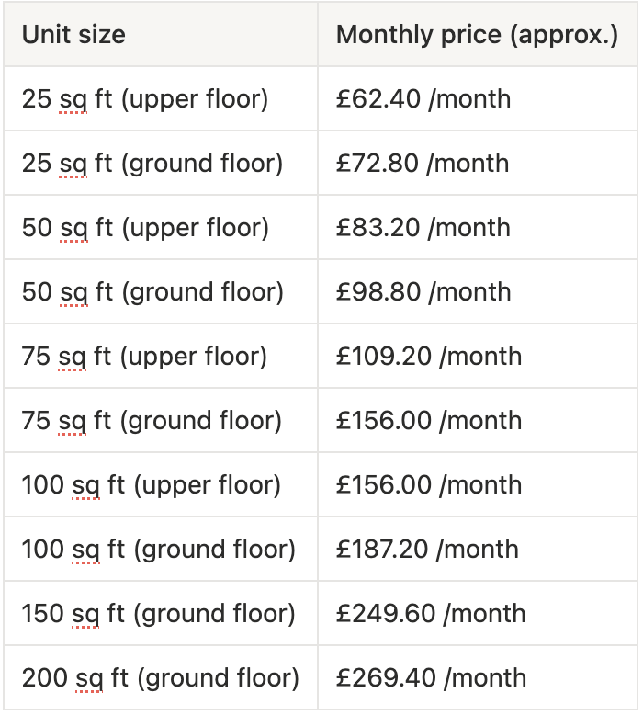Select the 75 sq ft (ground floor) cell
The width and height of the screenshot is (643, 715).
click(161, 420)
